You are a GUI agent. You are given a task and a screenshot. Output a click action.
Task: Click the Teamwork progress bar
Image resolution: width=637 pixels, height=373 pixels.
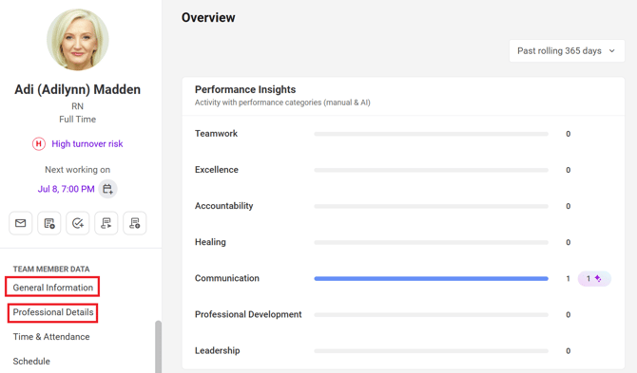tap(431, 134)
